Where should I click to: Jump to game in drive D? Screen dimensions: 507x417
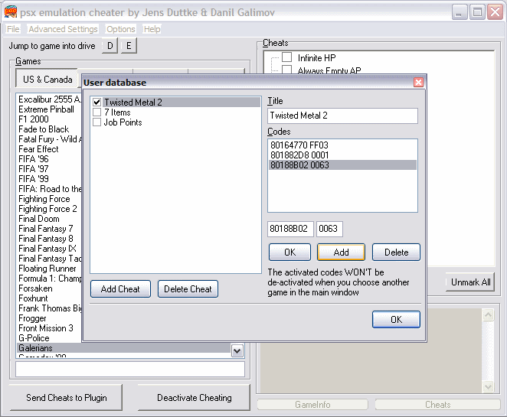pyautogui.click(x=110, y=46)
